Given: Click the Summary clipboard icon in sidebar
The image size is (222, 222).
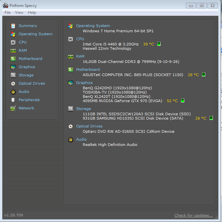Looking at the screenshot, I should pyautogui.click(x=13, y=26).
